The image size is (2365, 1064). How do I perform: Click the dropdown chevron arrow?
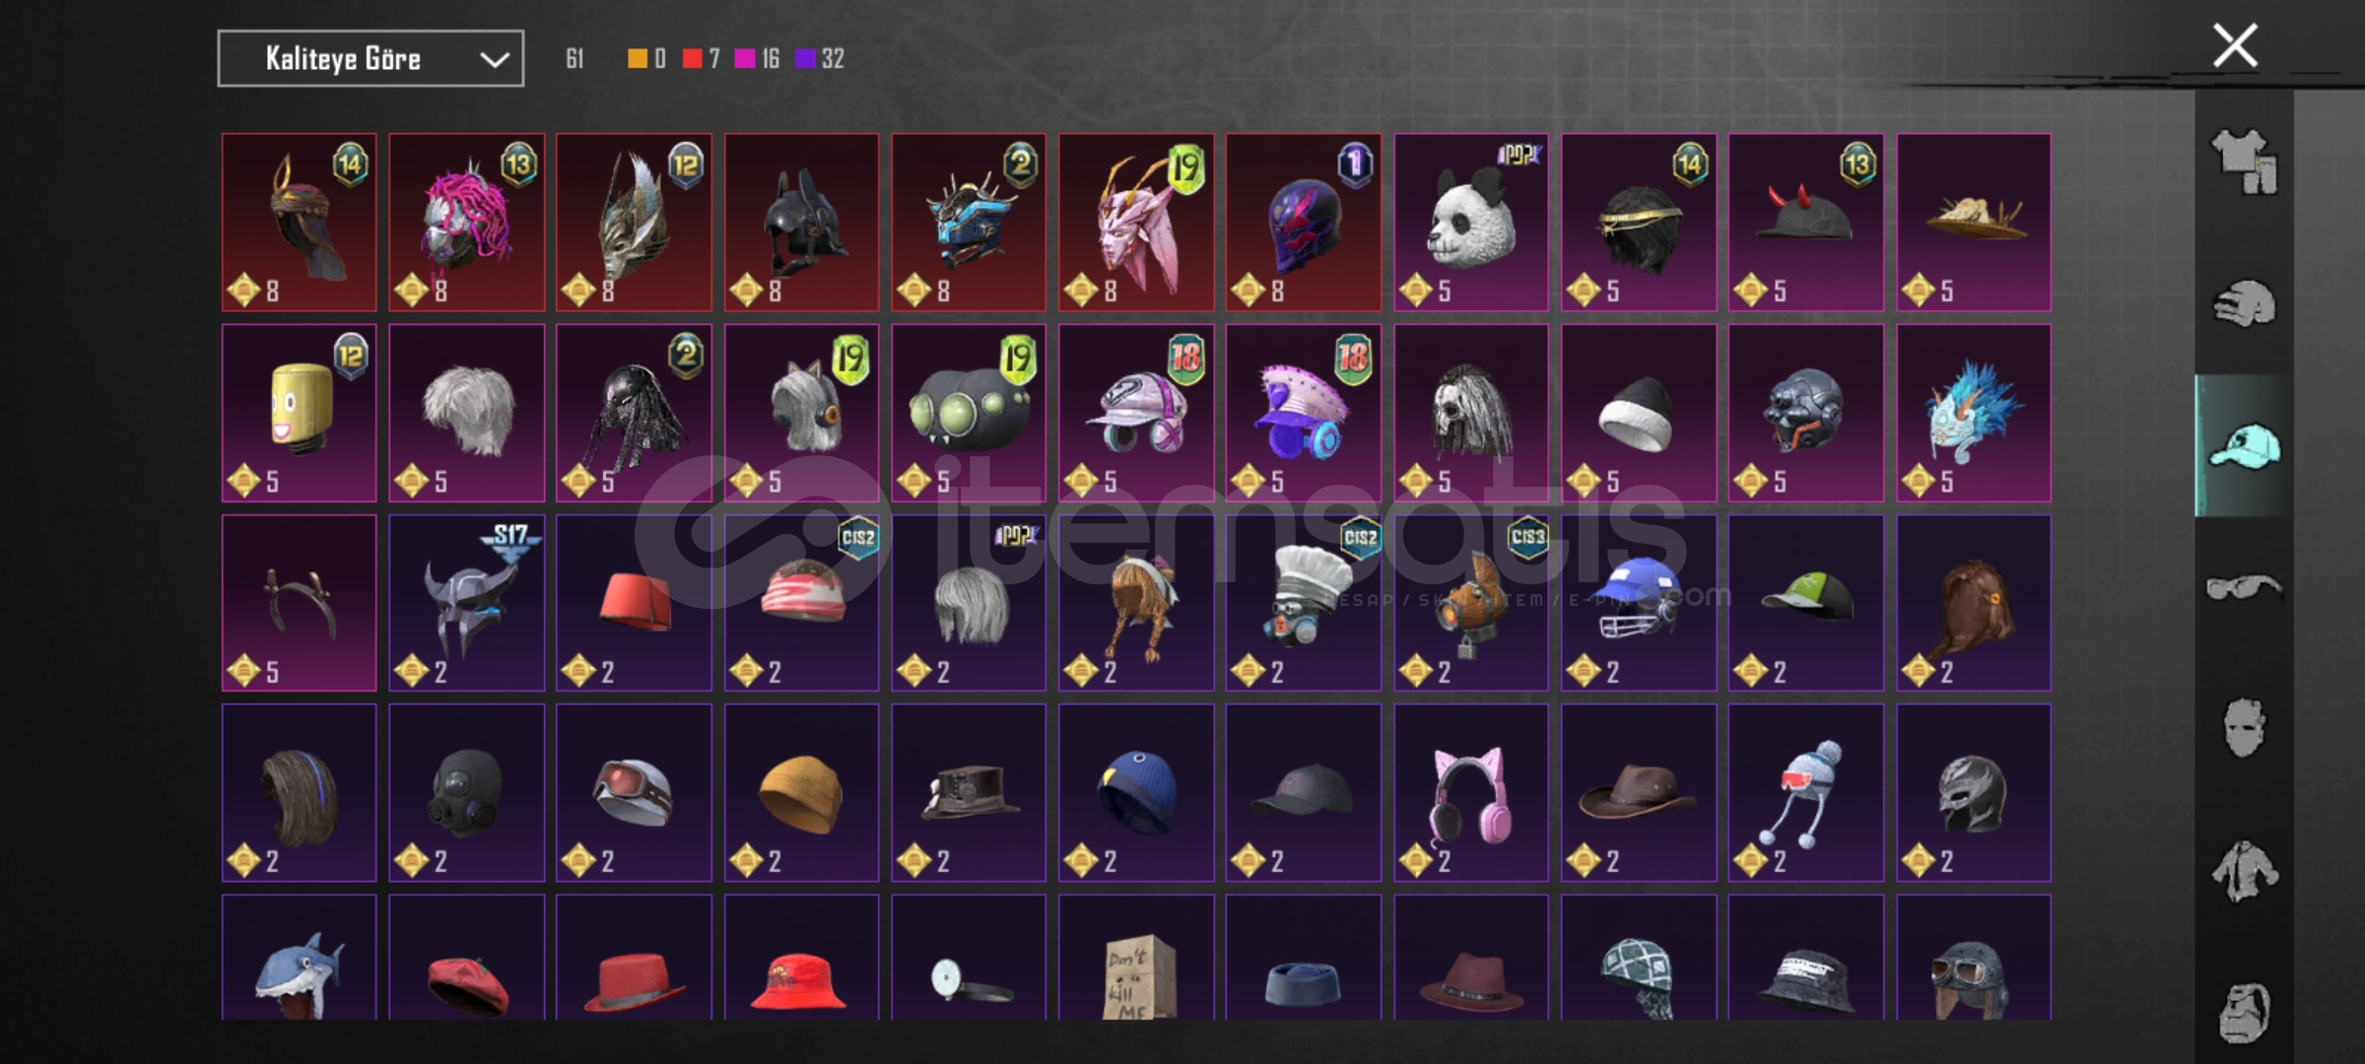(494, 60)
